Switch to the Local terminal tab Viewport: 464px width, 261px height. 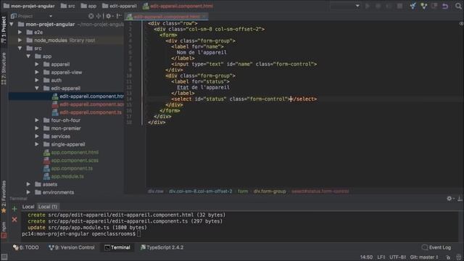tap(28, 207)
